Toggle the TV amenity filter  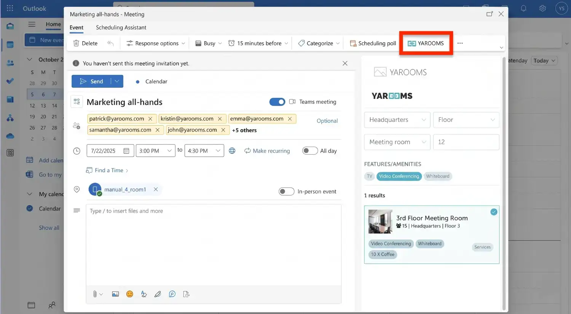[370, 176]
